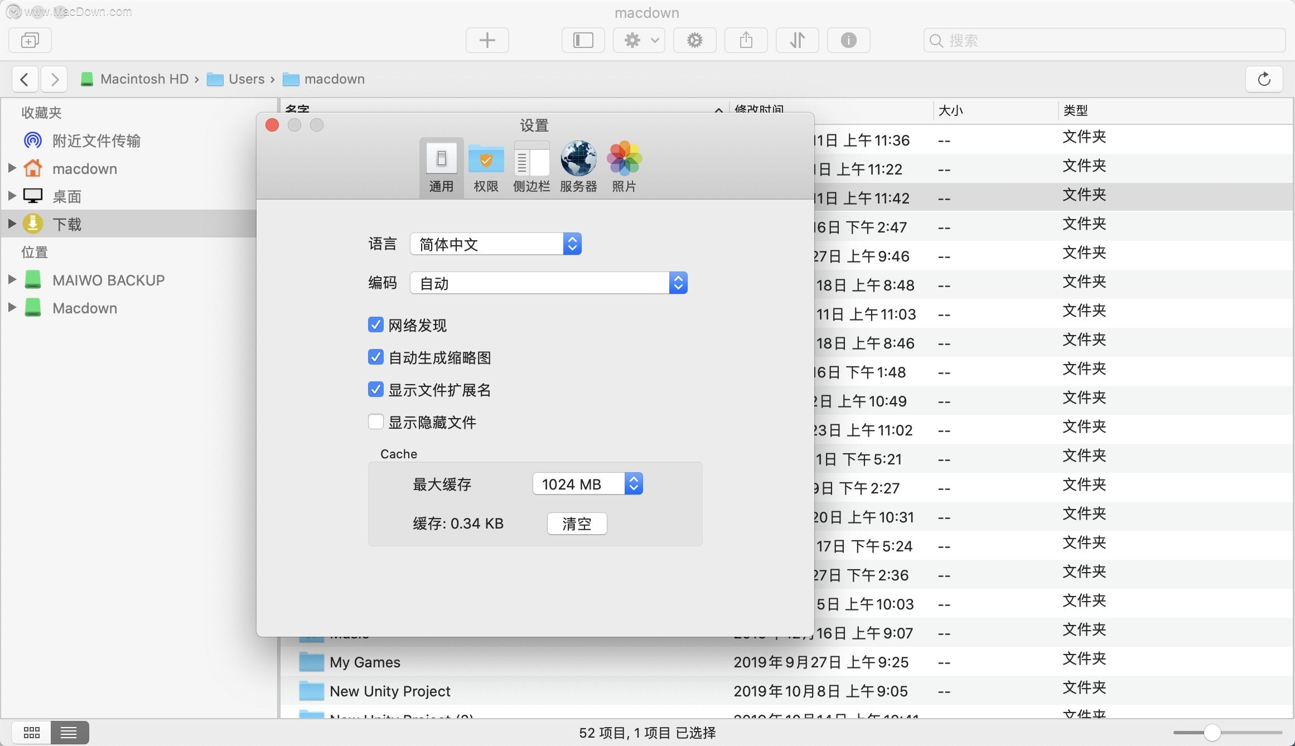
Task: Switch to the 通用 settings tab
Action: [441, 167]
